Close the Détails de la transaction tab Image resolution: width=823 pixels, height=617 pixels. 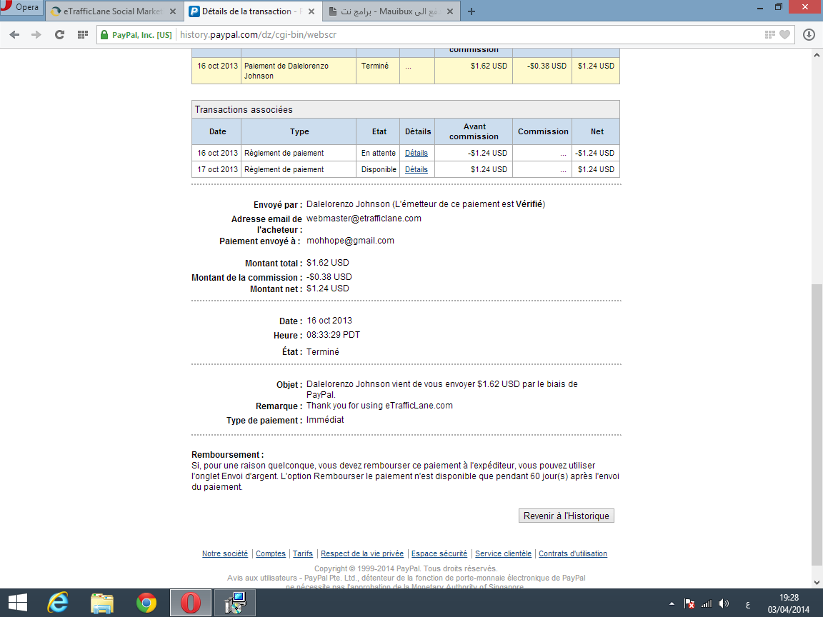[x=311, y=11]
